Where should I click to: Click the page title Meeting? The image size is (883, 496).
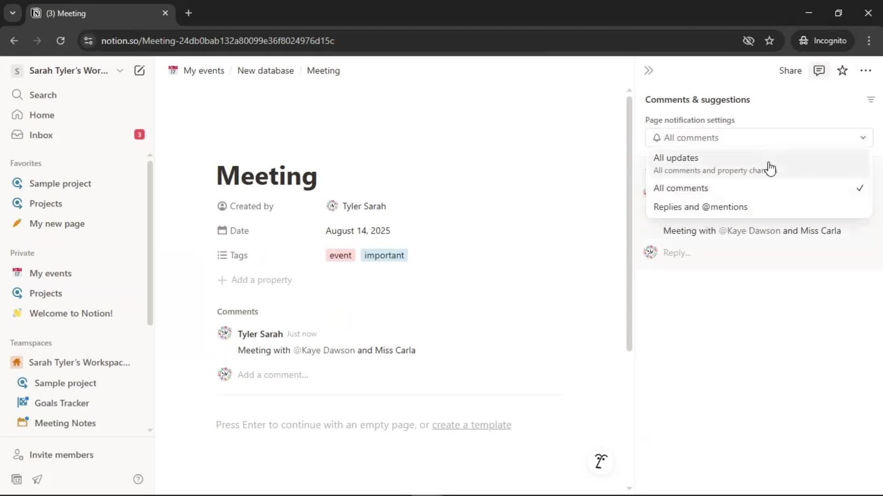pyautogui.click(x=267, y=175)
